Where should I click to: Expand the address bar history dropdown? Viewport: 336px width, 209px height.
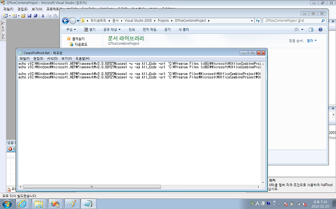pyautogui.click(x=252, y=21)
